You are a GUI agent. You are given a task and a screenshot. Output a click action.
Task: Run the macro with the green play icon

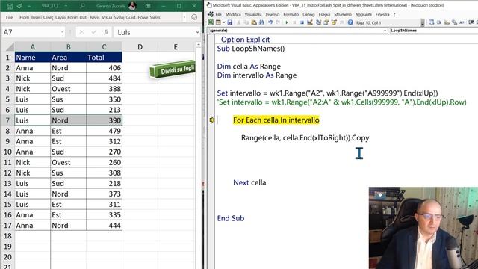[x=287, y=22]
